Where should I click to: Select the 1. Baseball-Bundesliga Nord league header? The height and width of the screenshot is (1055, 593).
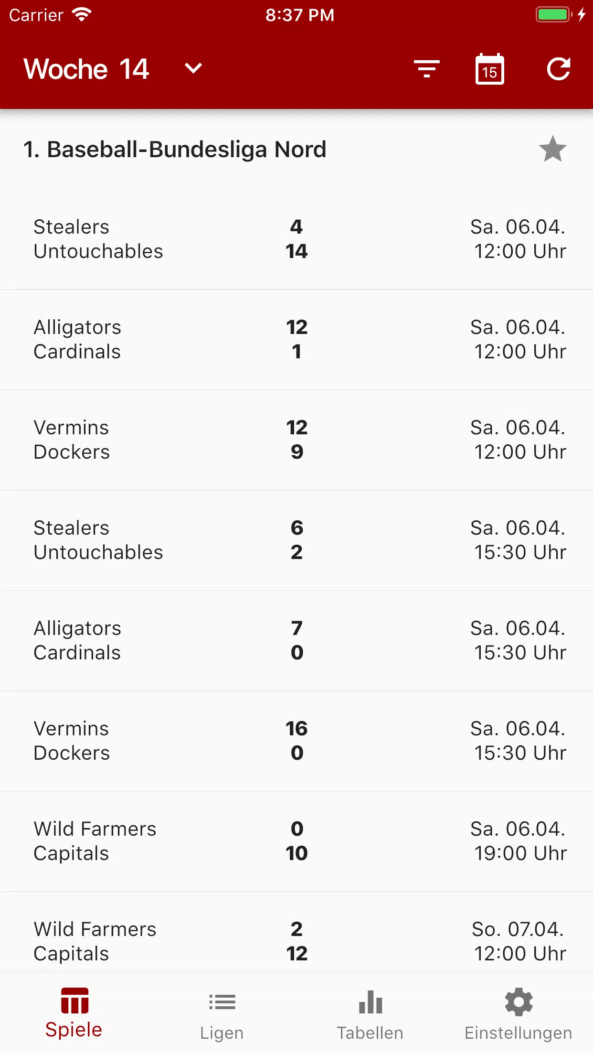tap(175, 149)
